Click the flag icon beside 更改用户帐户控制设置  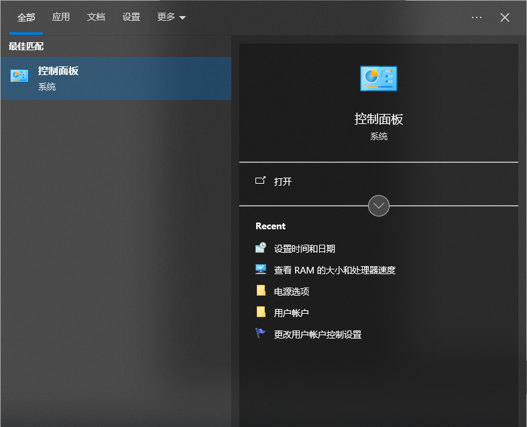(261, 333)
